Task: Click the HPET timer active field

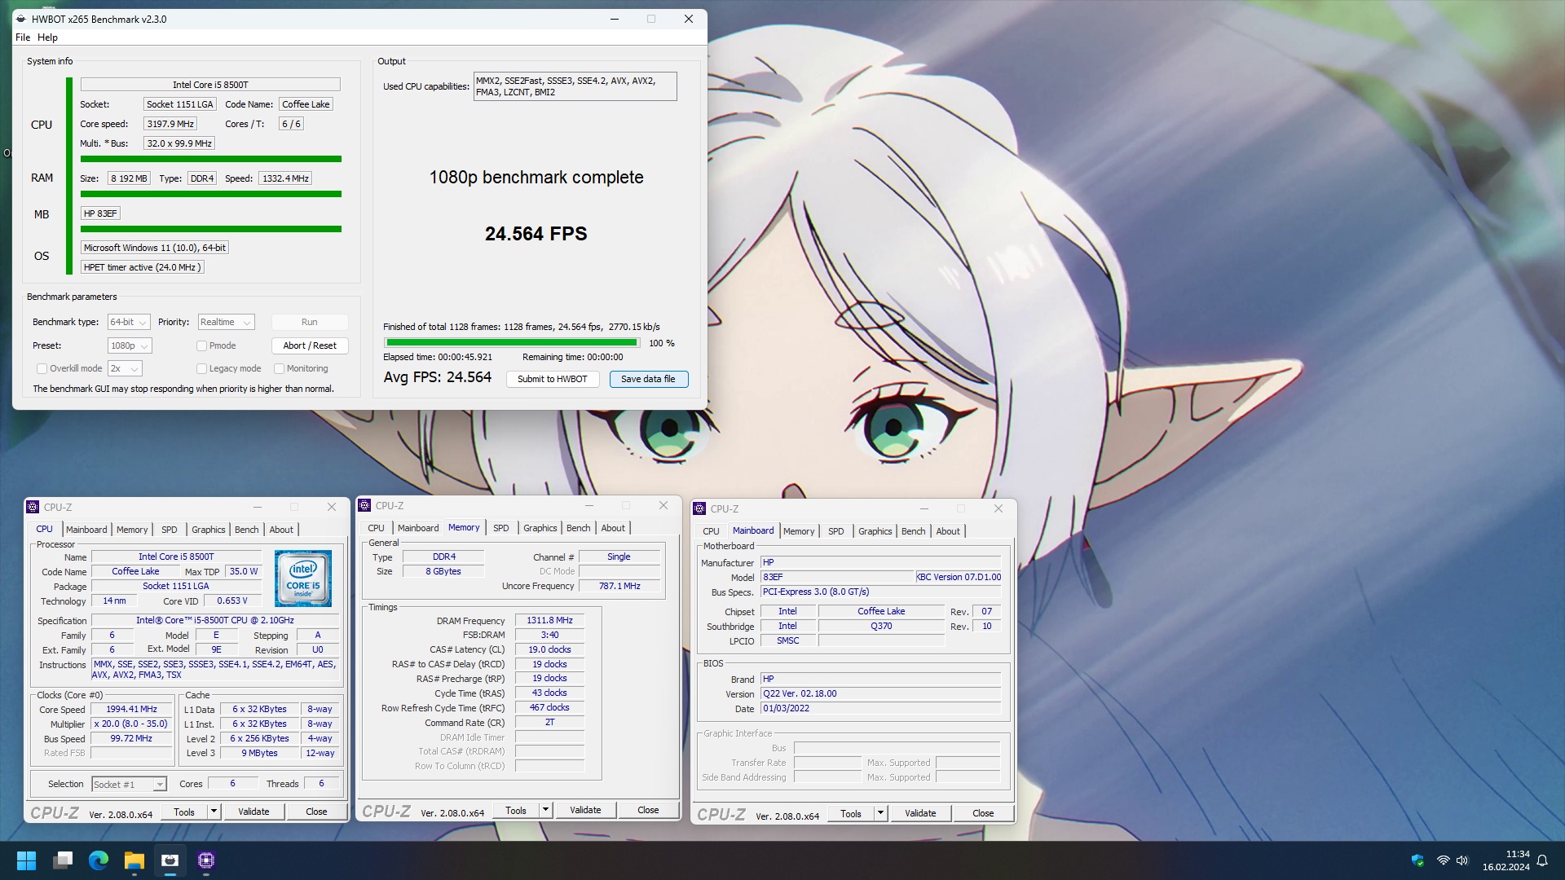Action: tap(142, 267)
